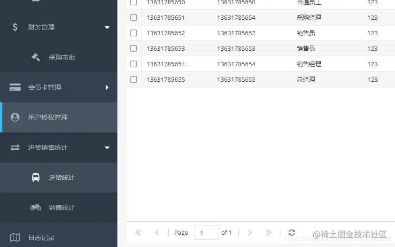Collapse the 财务管理 menu arrow
395x247 pixels.
point(107,27)
